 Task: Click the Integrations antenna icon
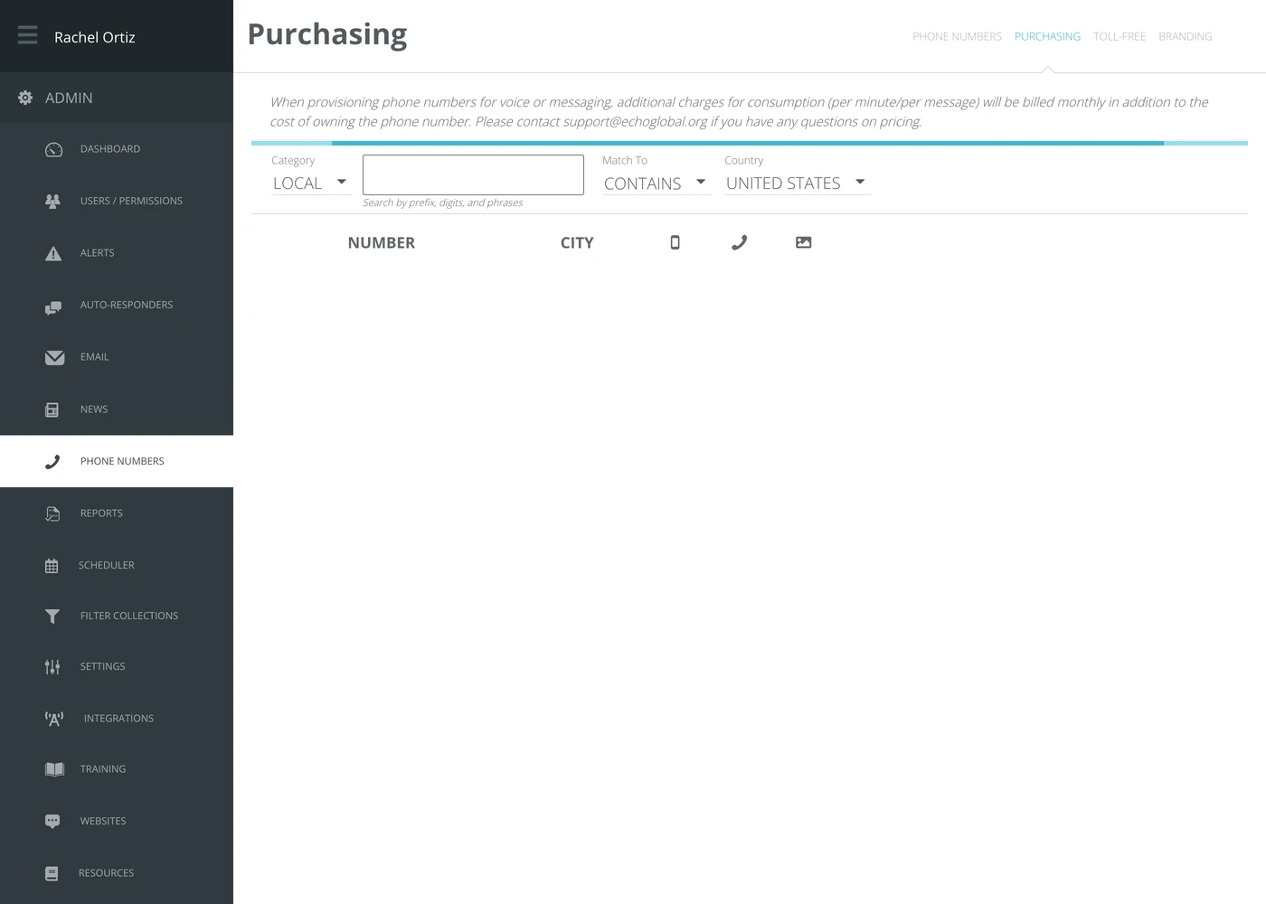pos(54,719)
